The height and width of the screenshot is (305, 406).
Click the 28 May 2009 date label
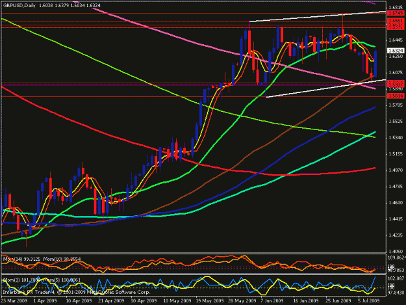pyautogui.click(x=242, y=300)
